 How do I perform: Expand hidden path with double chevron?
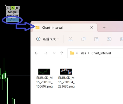click(x=76, y=53)
